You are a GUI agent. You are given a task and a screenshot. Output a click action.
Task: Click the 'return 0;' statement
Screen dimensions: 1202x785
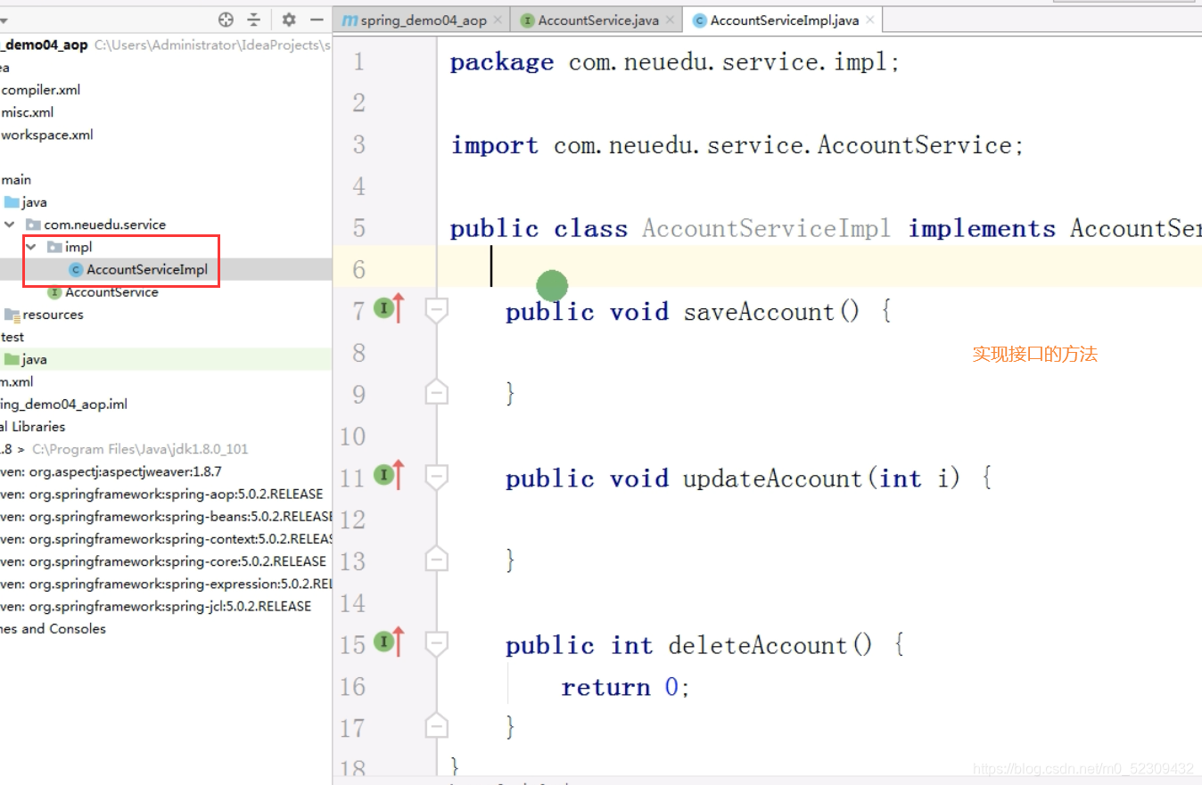click(626, 687)
